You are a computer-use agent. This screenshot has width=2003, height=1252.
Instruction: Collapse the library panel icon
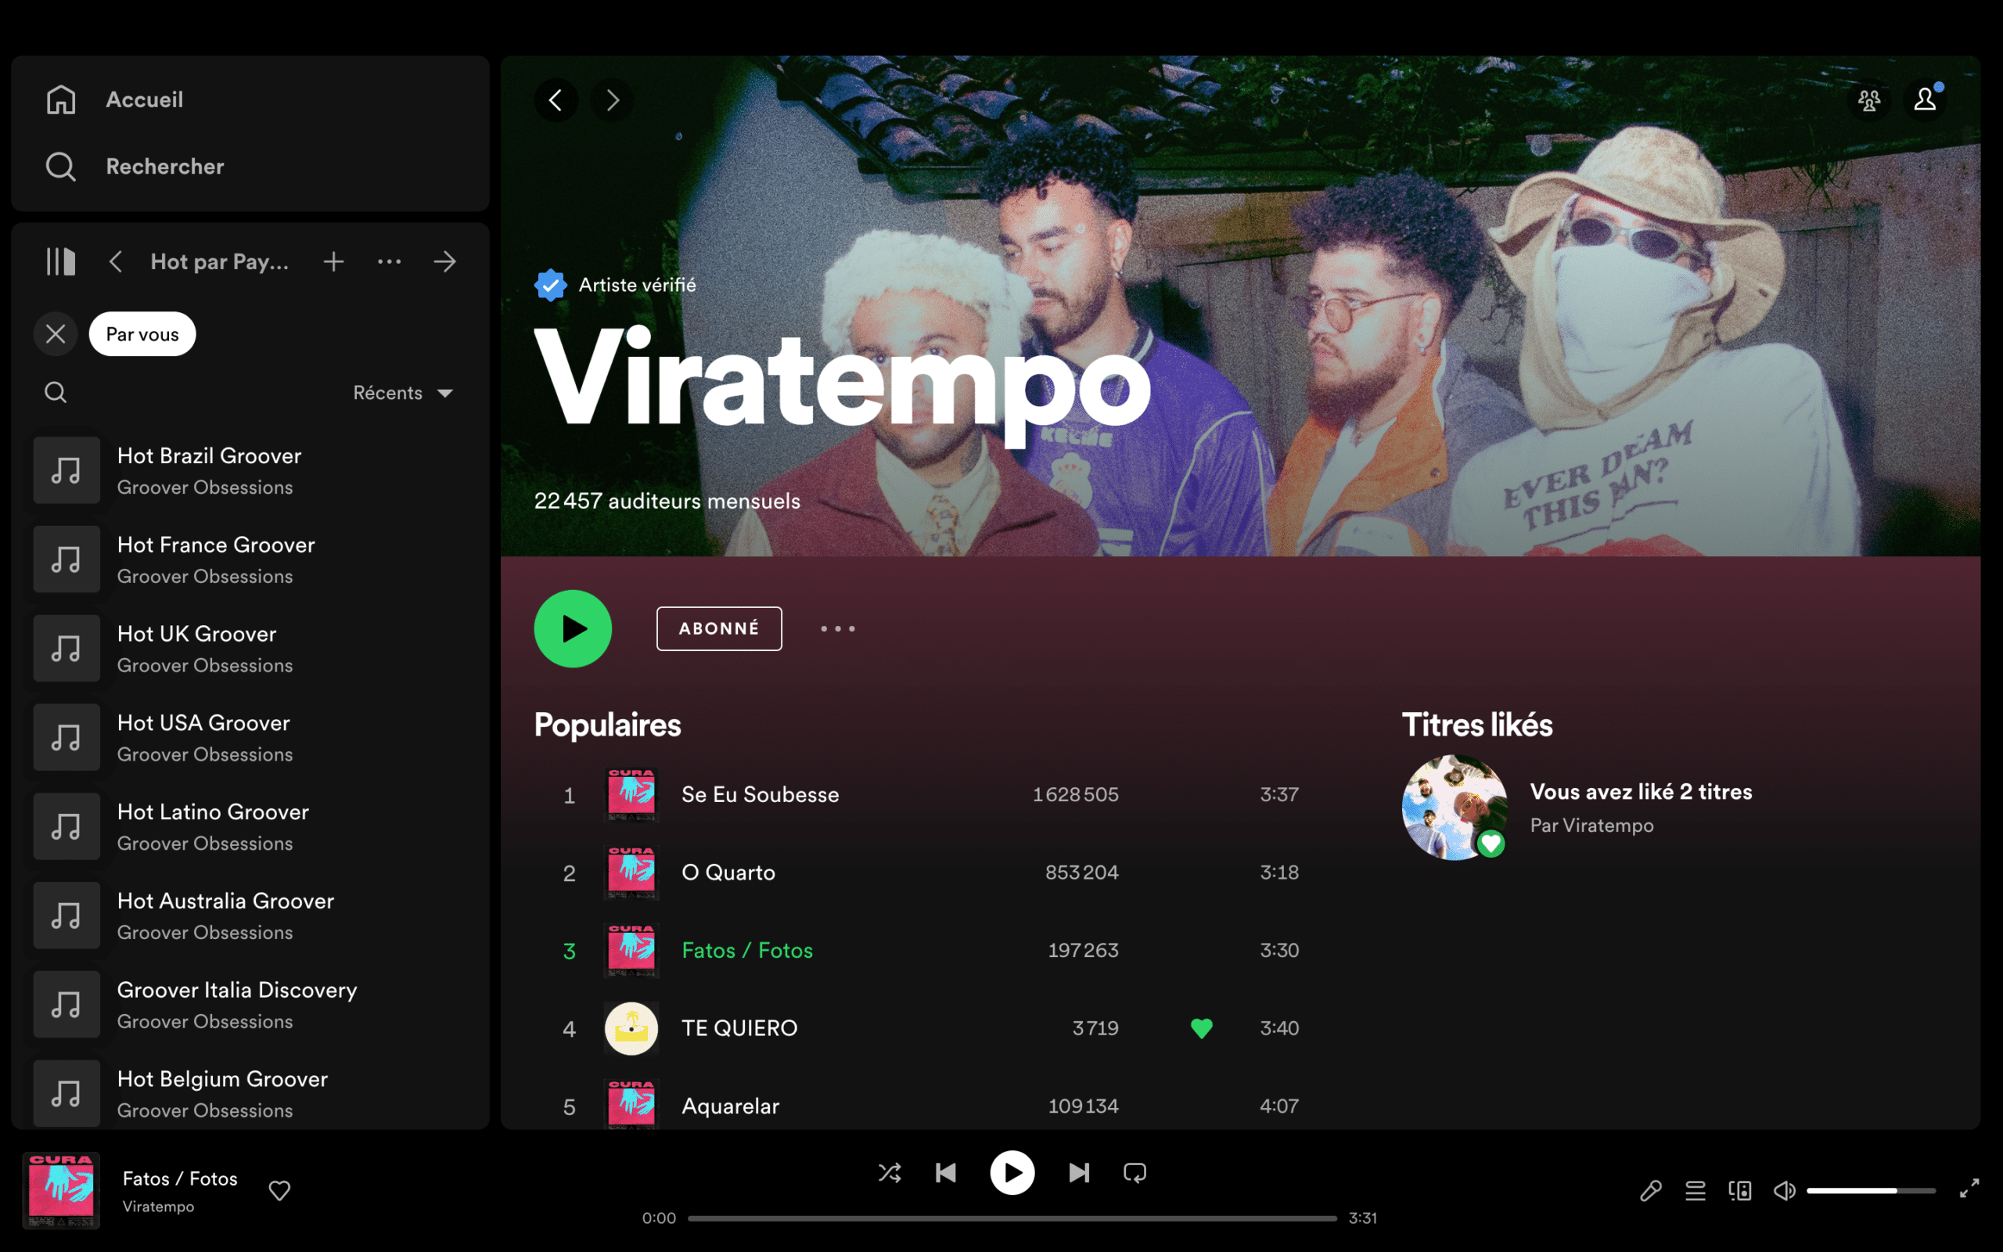pos(60,261)
